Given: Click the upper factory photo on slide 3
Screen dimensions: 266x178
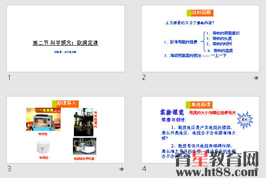Looking at the screenshot, I should tap(84, 122).
